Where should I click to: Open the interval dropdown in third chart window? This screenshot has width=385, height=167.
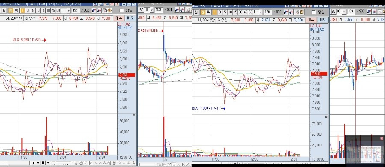pos(261,12)
